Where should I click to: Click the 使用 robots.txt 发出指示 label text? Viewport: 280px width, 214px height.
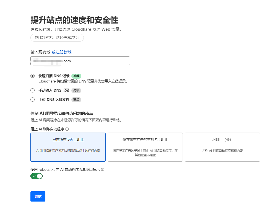pos(65,169)
